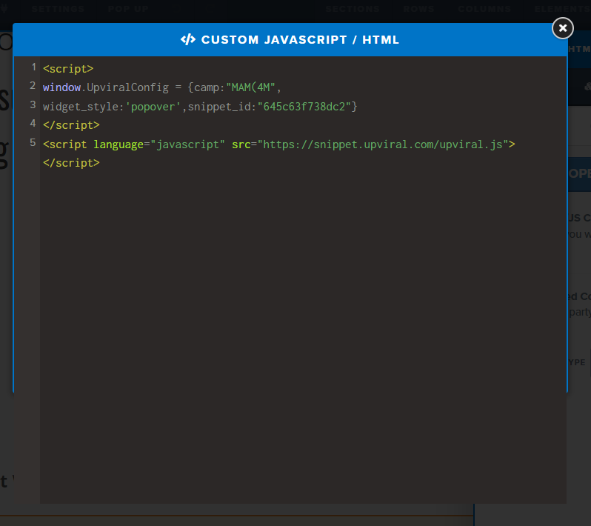Image resolution: width=591 pixels, height=526 pixels.
Task: Open POP UP menu in dimmed top bar
Action: point(128,9)
